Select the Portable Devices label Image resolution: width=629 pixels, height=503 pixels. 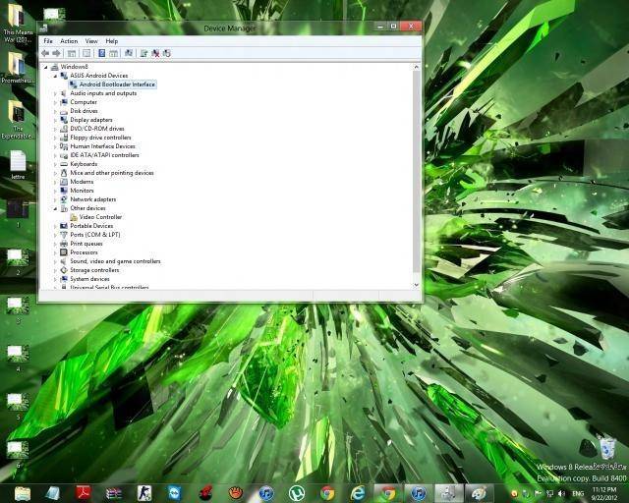(x=91, y=226)
